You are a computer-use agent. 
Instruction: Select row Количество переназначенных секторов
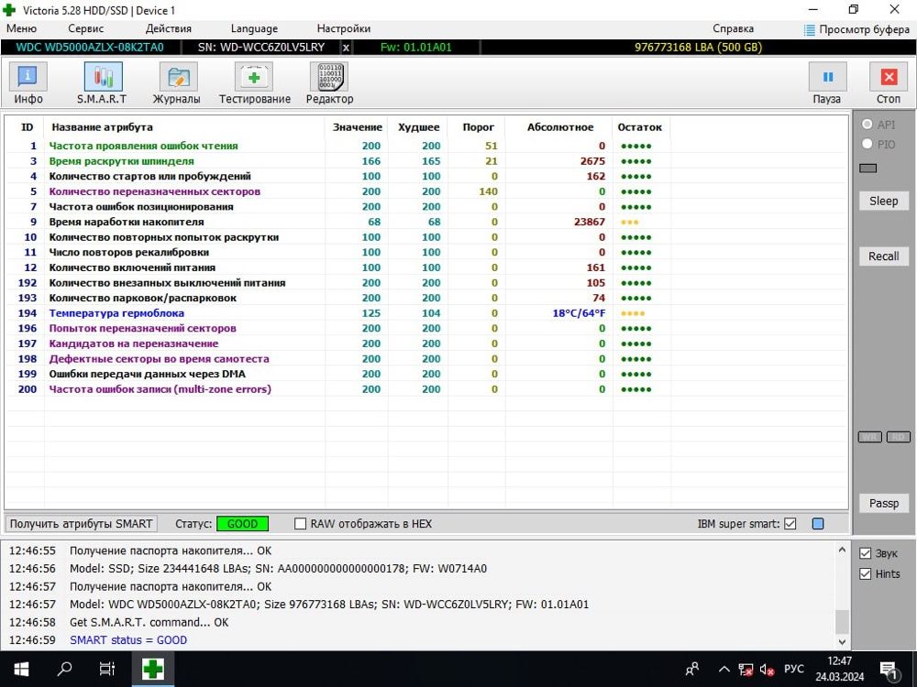(x=427, y=191)
